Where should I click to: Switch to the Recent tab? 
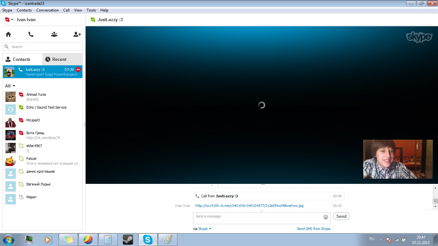pyautogui.click(x=62, y=59)
